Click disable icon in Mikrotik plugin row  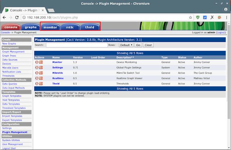(x=41, y=73)
